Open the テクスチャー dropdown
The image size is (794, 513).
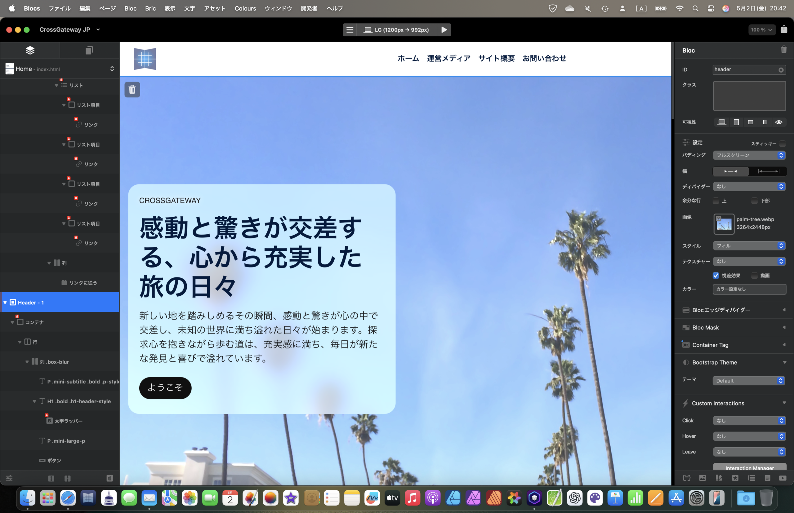coord(749,262)
